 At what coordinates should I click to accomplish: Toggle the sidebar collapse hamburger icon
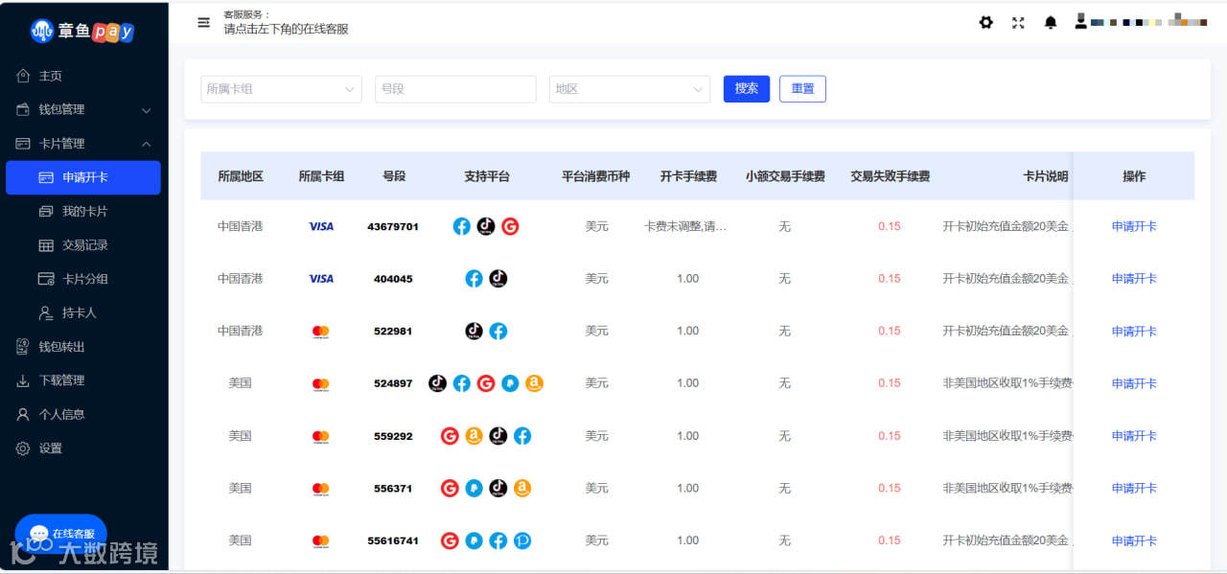[x=203, y=22]
